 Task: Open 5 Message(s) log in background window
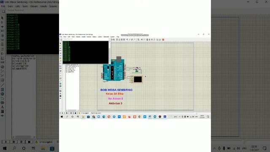pyautogui.click(x=44, y=142)
